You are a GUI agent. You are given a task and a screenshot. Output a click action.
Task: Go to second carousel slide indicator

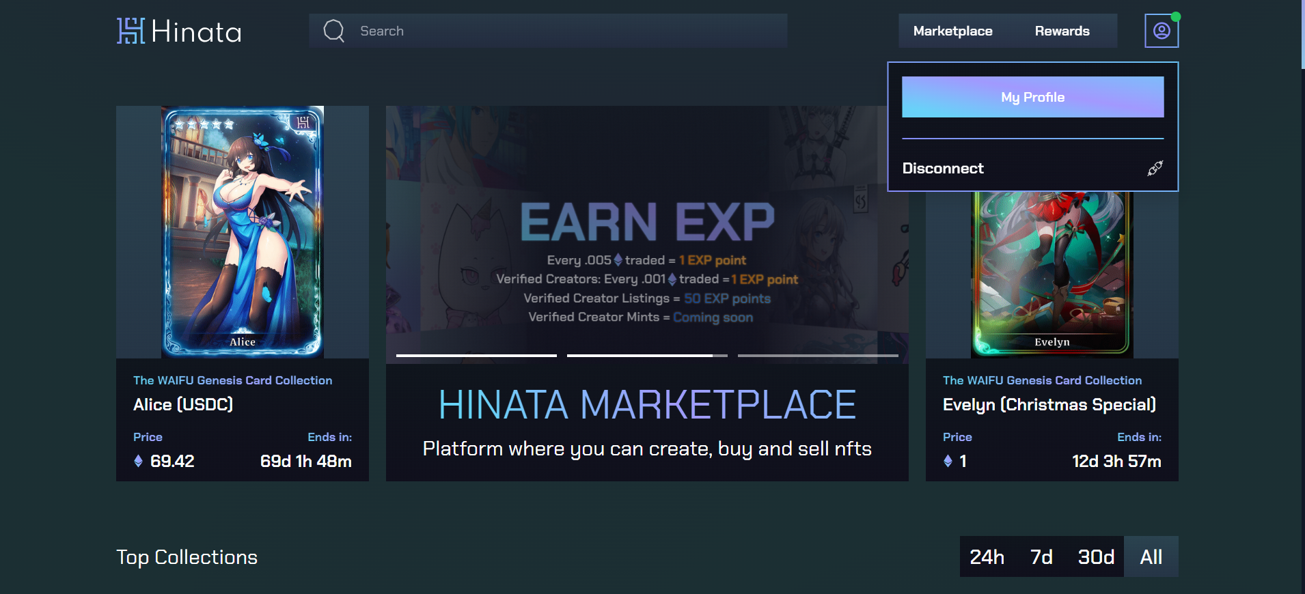pos(647,355)
